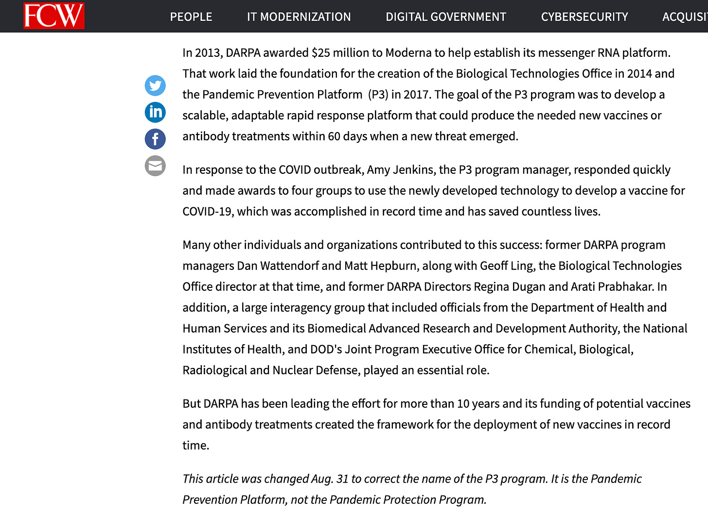The width and height of the screenshot is (708, 517).
Task: Open the IT MODERNIZATION nav item
Action: click(x=299, y=17)
